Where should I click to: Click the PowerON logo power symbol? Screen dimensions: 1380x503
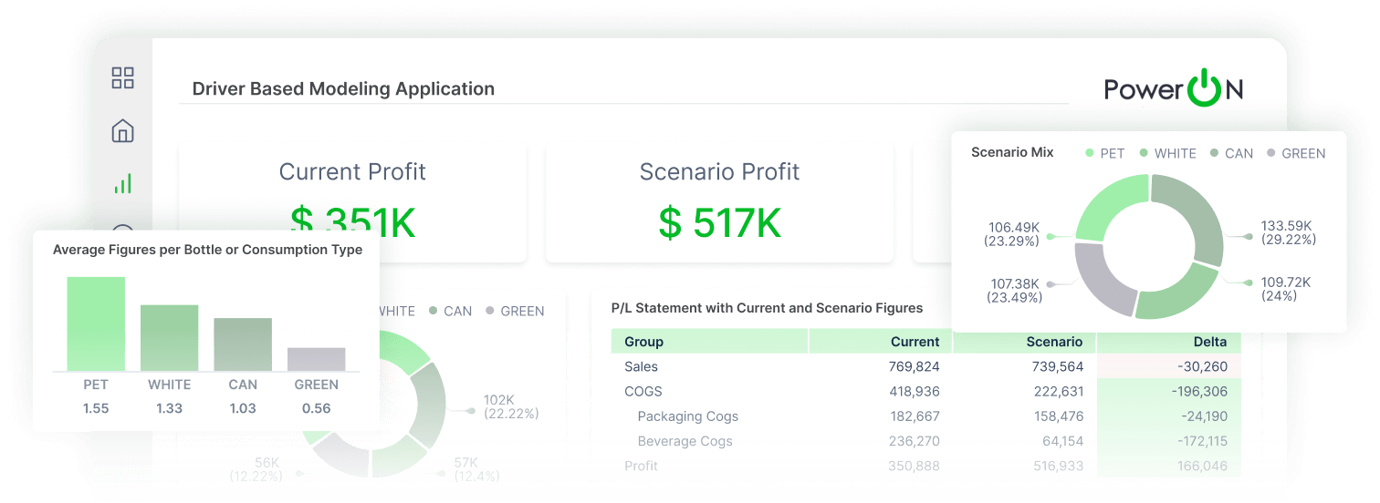[1203, 88]
